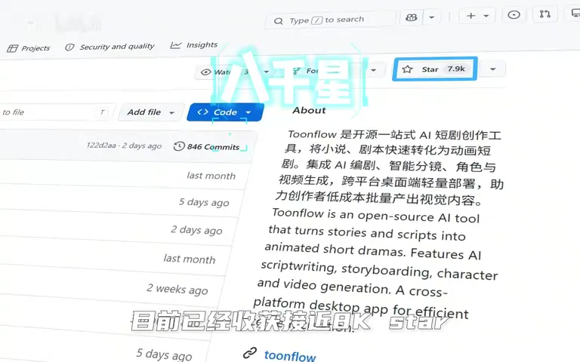Click the history clock icon beside commits

[x=179, y=146]
